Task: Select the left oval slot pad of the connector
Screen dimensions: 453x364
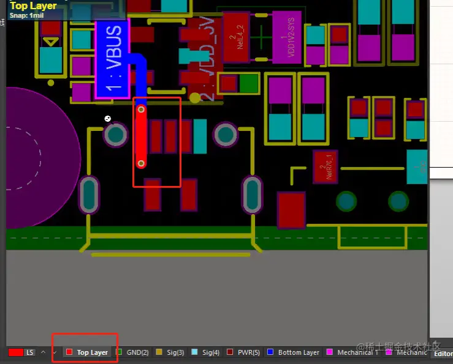Action: [89, 195]
